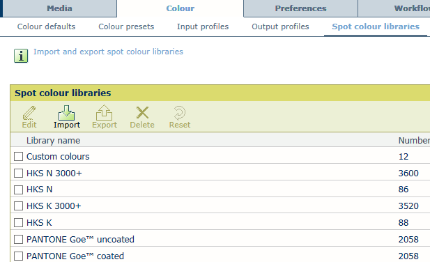Tick the Custom colours checkbox
Viewport: 430px width, 262px height.
tap(18, 157)
